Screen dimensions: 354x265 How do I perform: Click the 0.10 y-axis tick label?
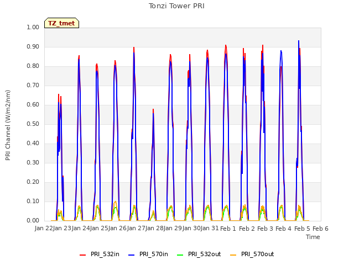(33, 201)
